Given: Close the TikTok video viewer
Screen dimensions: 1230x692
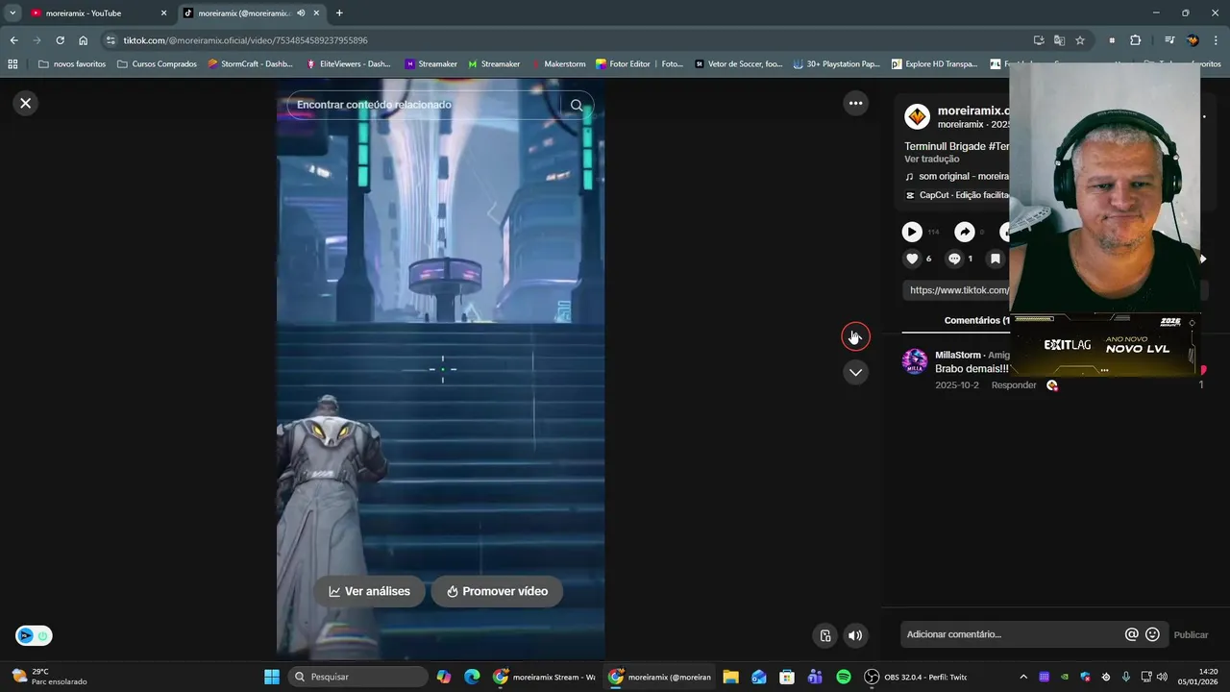Looking at the screenshot, I should (x=26, y=103).
